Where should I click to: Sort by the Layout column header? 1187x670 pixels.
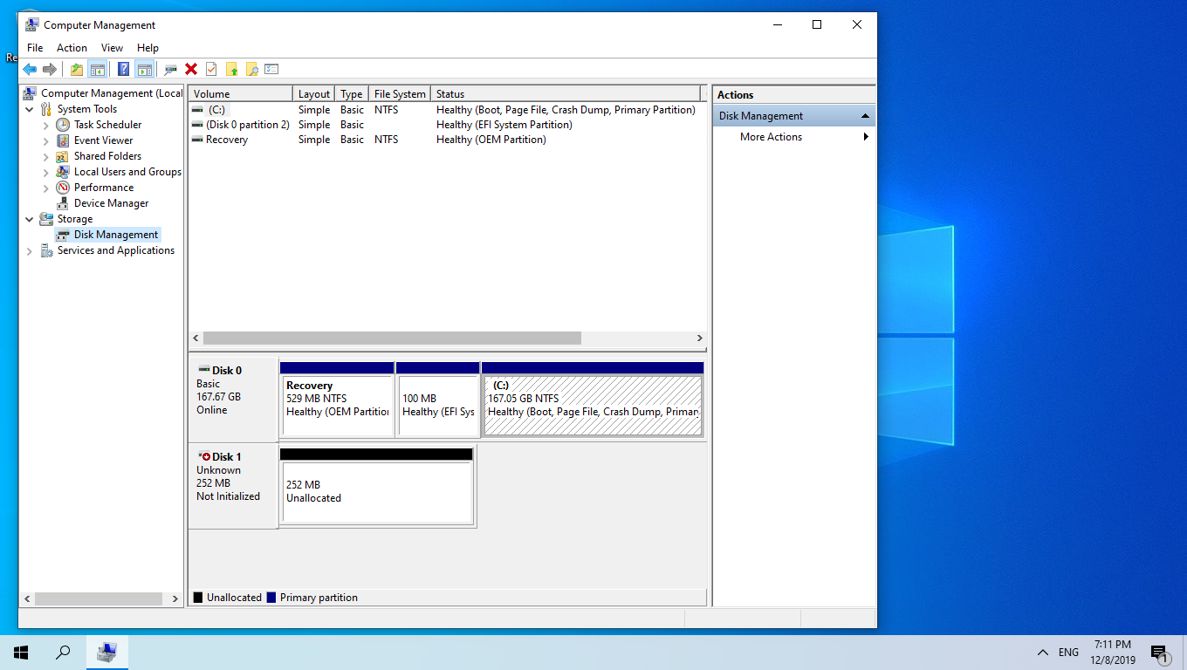(314, 94)
